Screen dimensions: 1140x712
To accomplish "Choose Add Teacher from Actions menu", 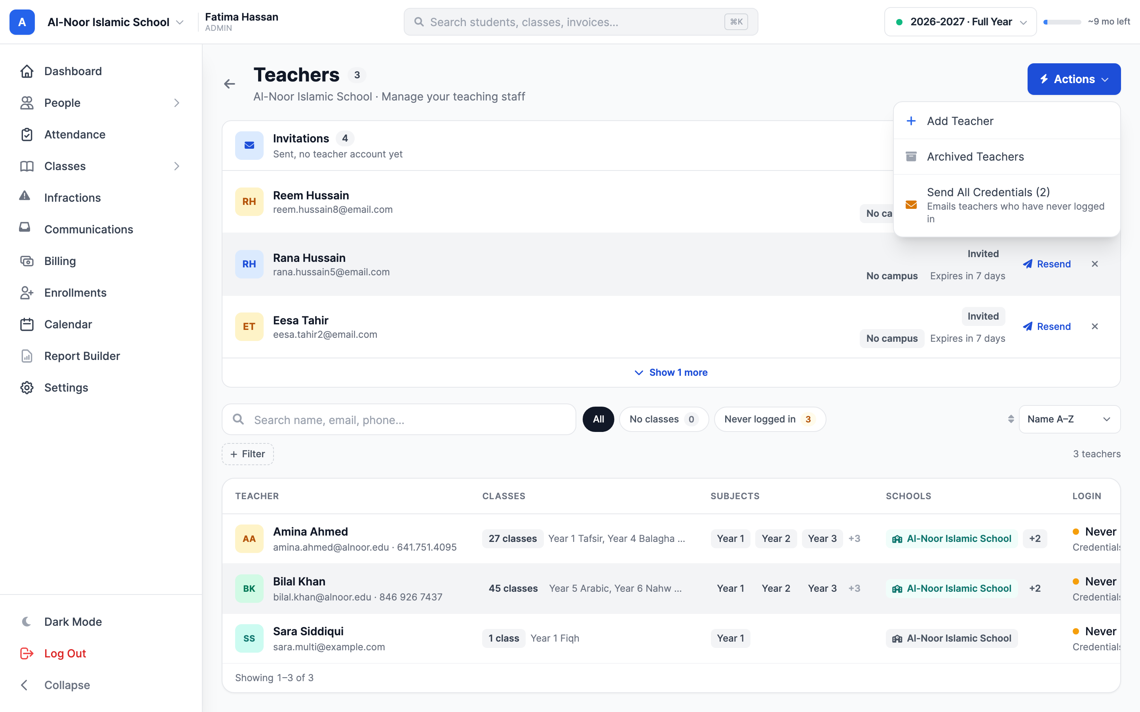I will pyautogui.click(x=1007, y=121).
